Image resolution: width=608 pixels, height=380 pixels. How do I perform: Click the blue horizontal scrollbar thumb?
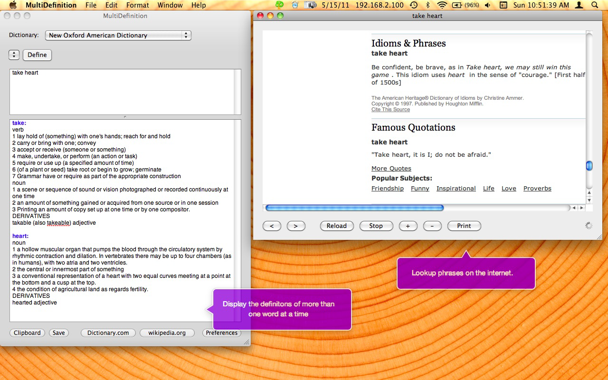point(354,208)
